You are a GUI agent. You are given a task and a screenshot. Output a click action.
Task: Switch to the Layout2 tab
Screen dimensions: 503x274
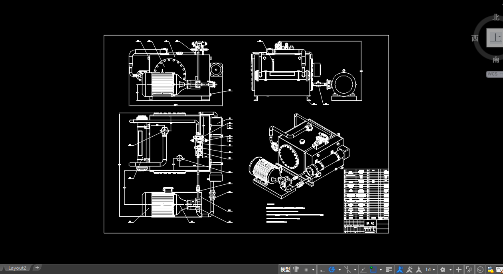17,268
